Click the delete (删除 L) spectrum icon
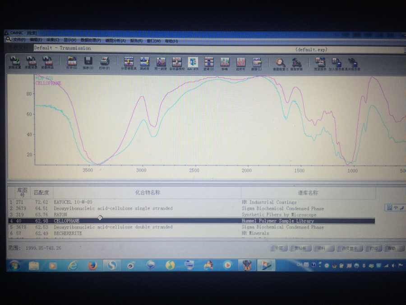The image size is (406, 305). [257, 64]
